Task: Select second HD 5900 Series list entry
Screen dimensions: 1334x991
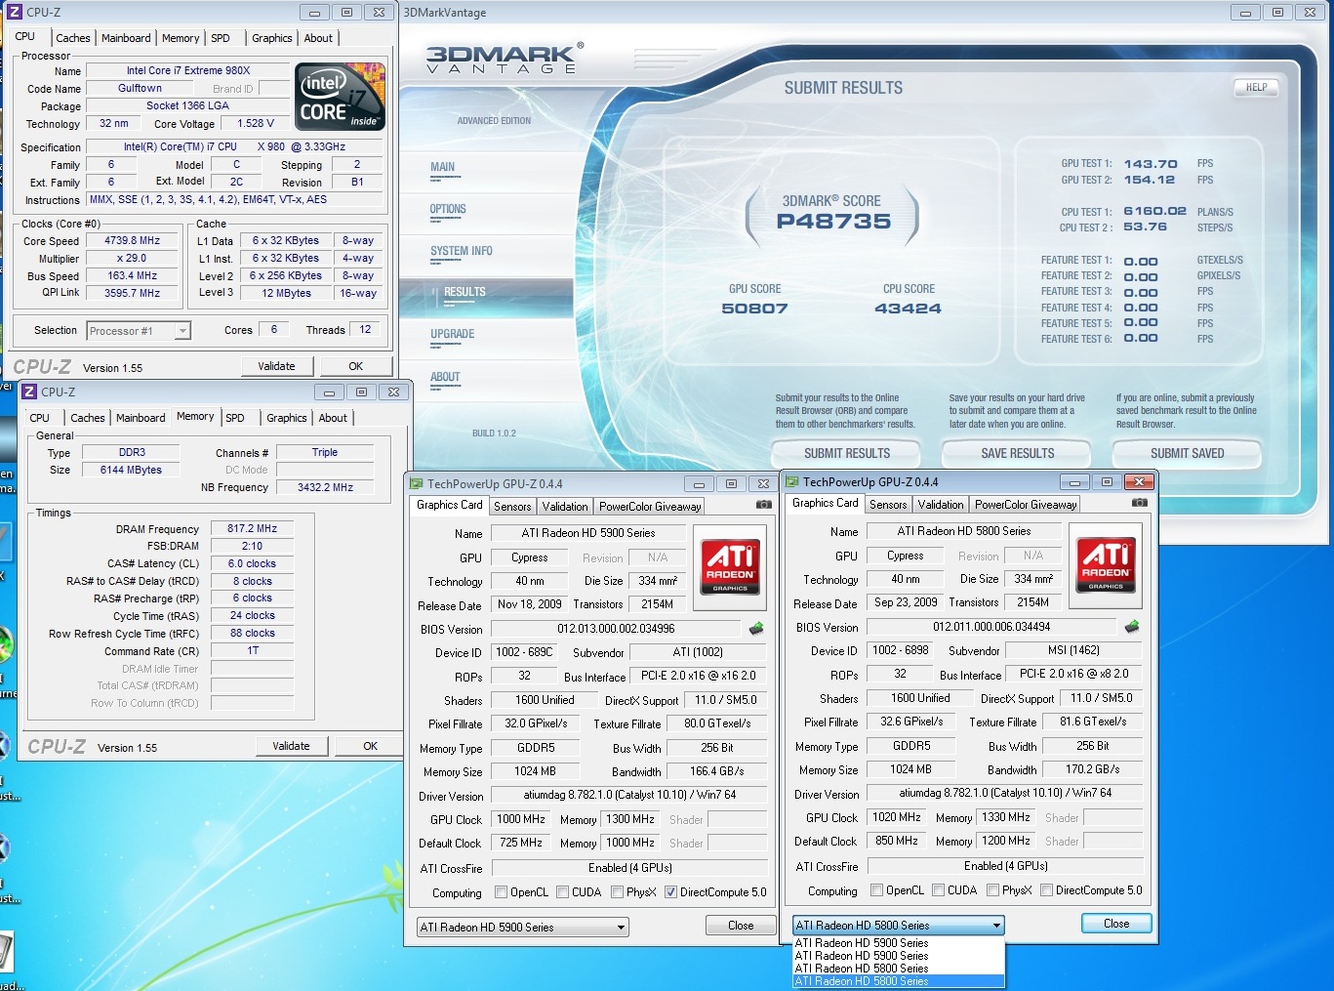Action: 898,956
